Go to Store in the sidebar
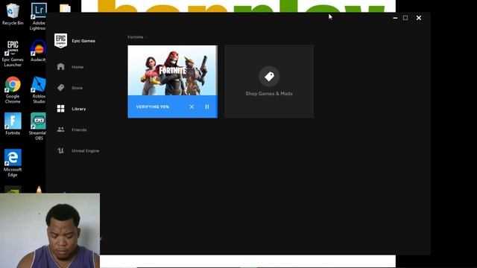 [77, 88]
